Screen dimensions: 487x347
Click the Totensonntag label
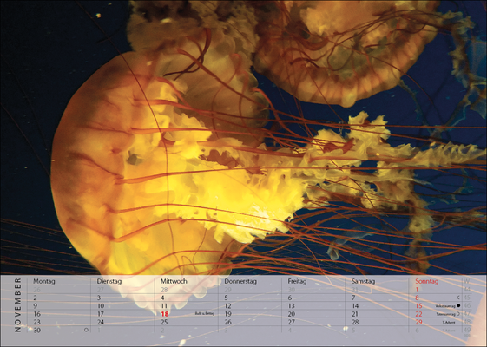click(445, 314)
